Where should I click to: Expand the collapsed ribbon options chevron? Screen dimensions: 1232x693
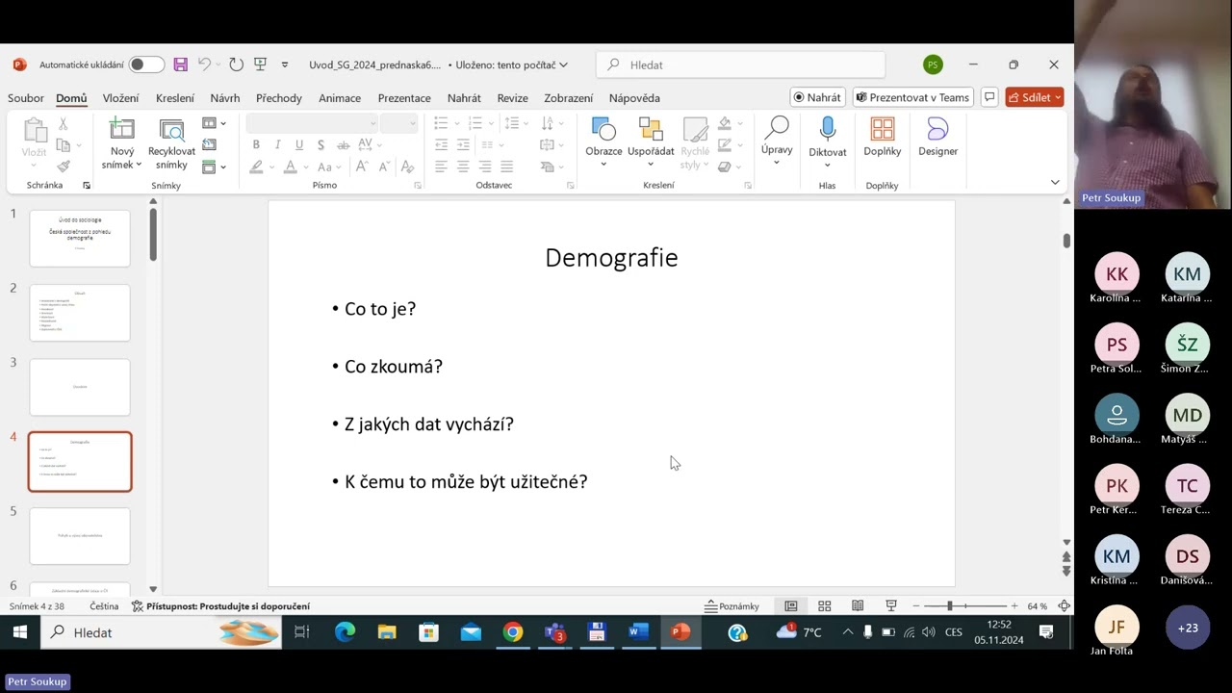[x=1055, y=182]
